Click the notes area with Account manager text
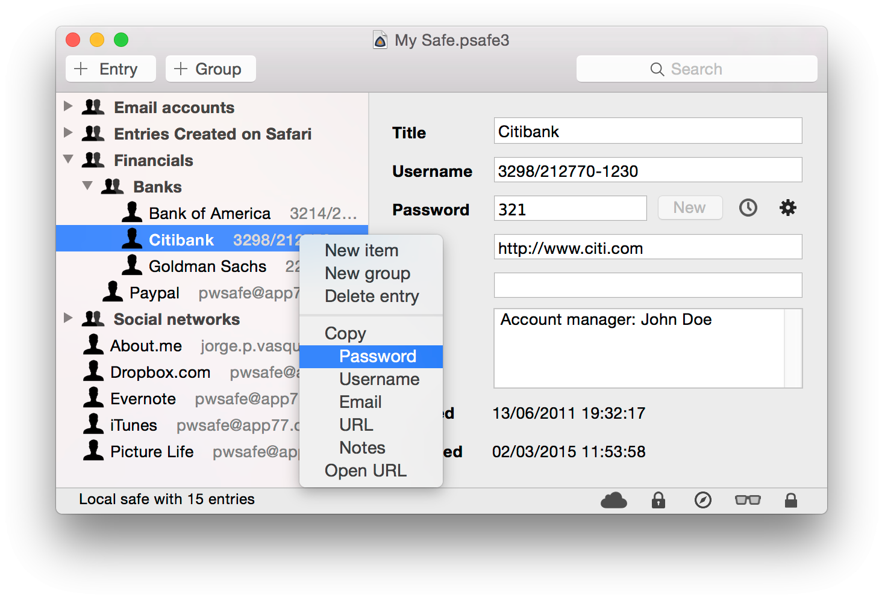 click(x=639, y=348)
